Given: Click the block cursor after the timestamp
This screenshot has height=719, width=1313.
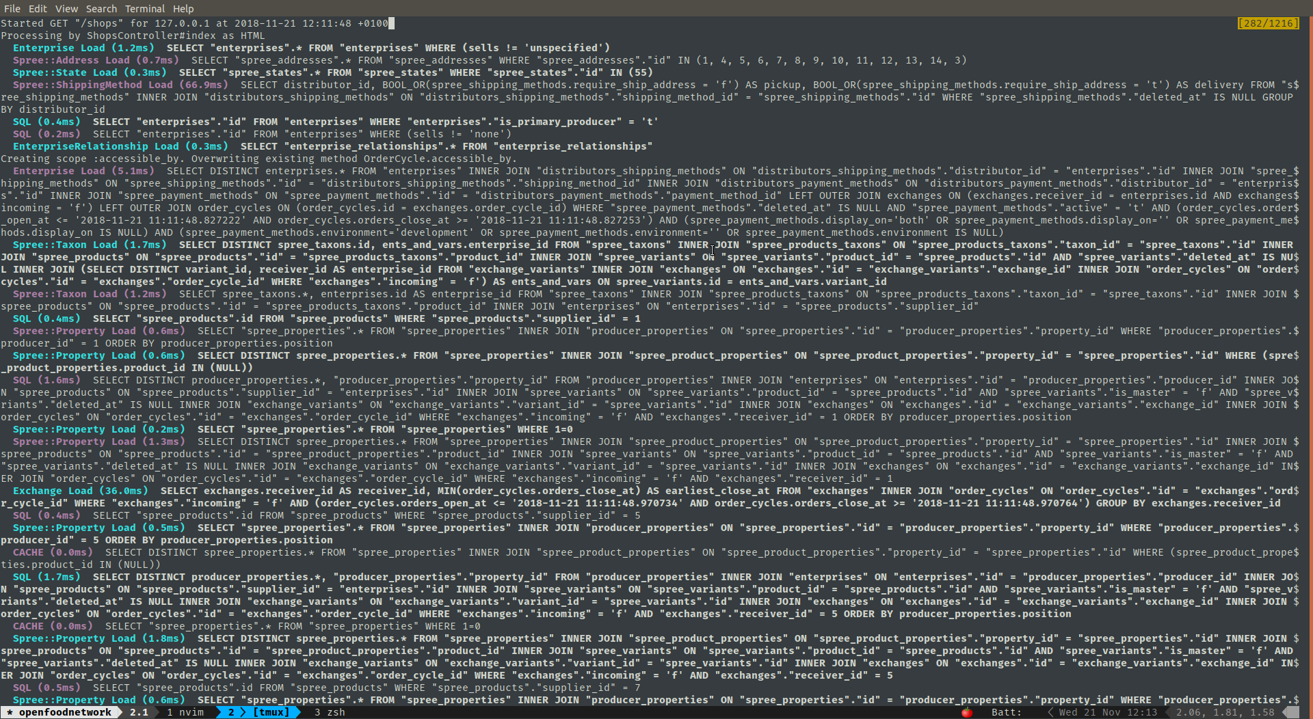Looking at the screenshot, I should click(390, 23).
